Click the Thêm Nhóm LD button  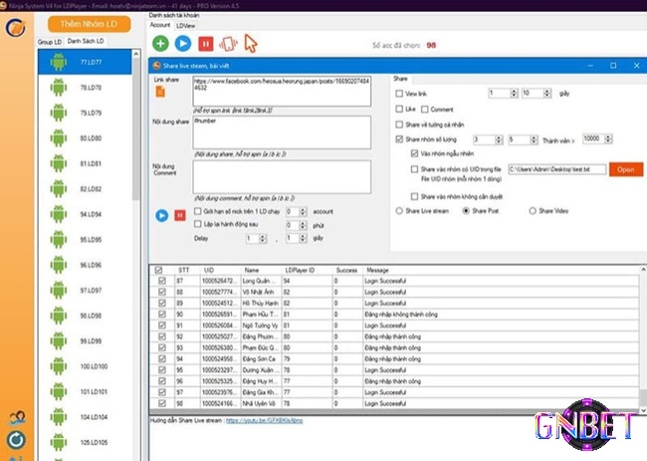[90, 24]
